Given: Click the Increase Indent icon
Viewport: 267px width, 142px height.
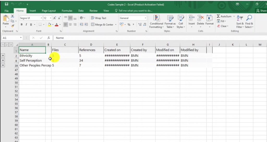Looking at the screenshot, I should point(86,24).
